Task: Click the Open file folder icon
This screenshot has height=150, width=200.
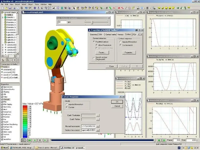Action: point(6,8)
